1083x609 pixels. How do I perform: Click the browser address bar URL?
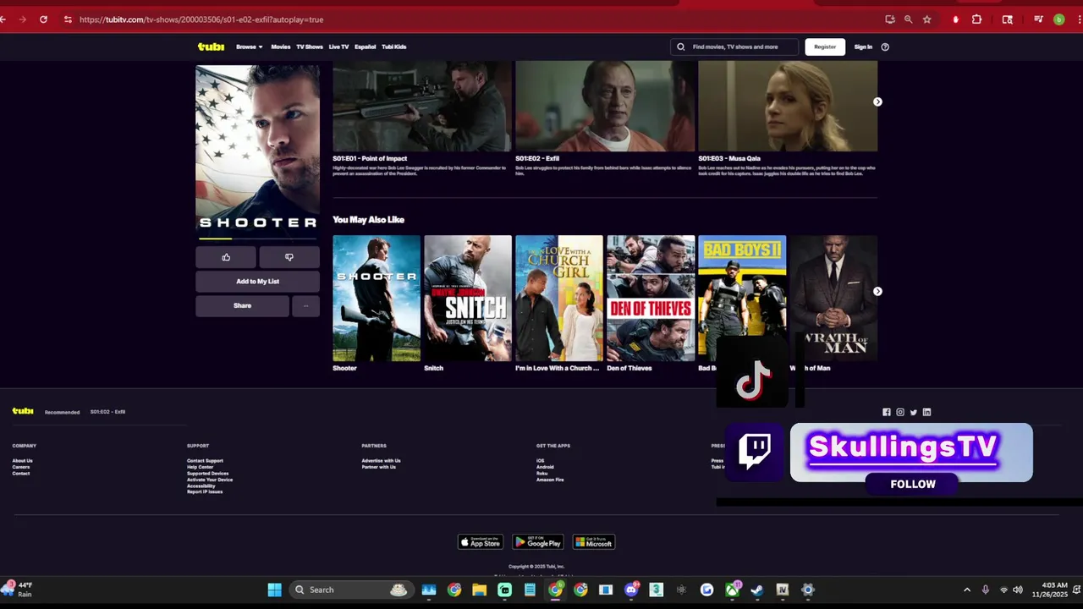pos(201,19)
